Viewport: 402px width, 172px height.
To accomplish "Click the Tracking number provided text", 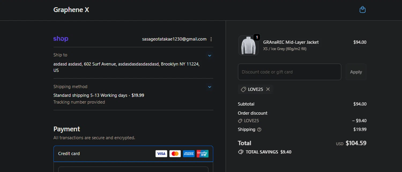I will pyautogui.click(x=79, y=102).
